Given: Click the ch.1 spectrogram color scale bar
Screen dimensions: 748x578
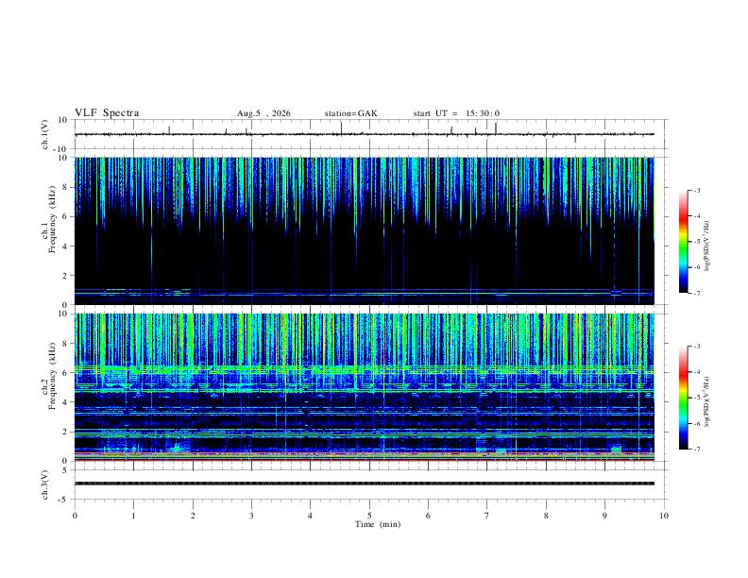Looking at the screenshot, I should tap(684, 242).
